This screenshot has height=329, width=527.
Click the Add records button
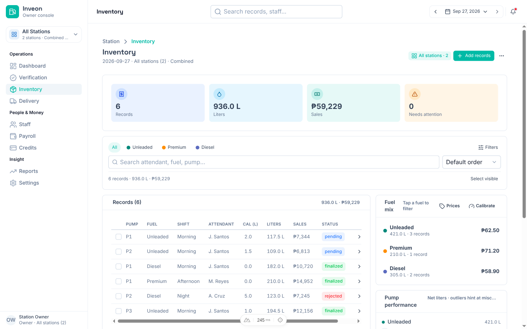(474, 56)
